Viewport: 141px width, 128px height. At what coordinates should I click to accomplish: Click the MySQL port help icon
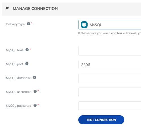pos(27,63)
